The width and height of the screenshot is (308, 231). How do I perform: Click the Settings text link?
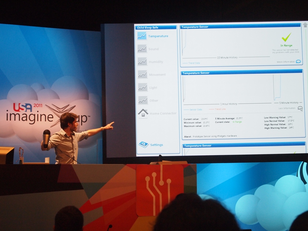(x=157, y=145)
